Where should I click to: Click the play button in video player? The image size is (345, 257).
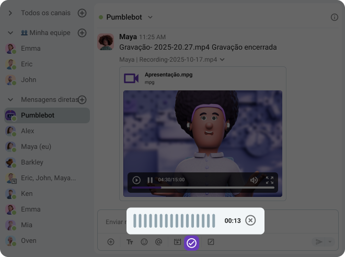(136, 180)
